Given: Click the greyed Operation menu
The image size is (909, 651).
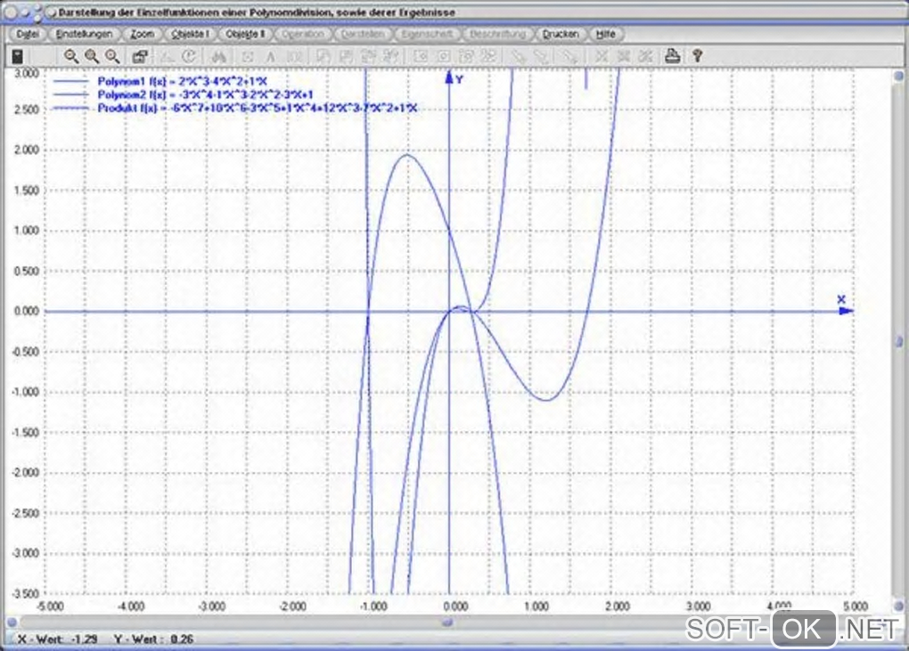Looking at the screenshot, I should tap(303, 34).
